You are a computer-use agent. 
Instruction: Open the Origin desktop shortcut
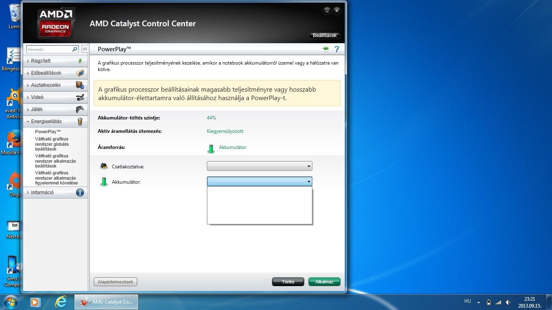[x=15, y=184]
